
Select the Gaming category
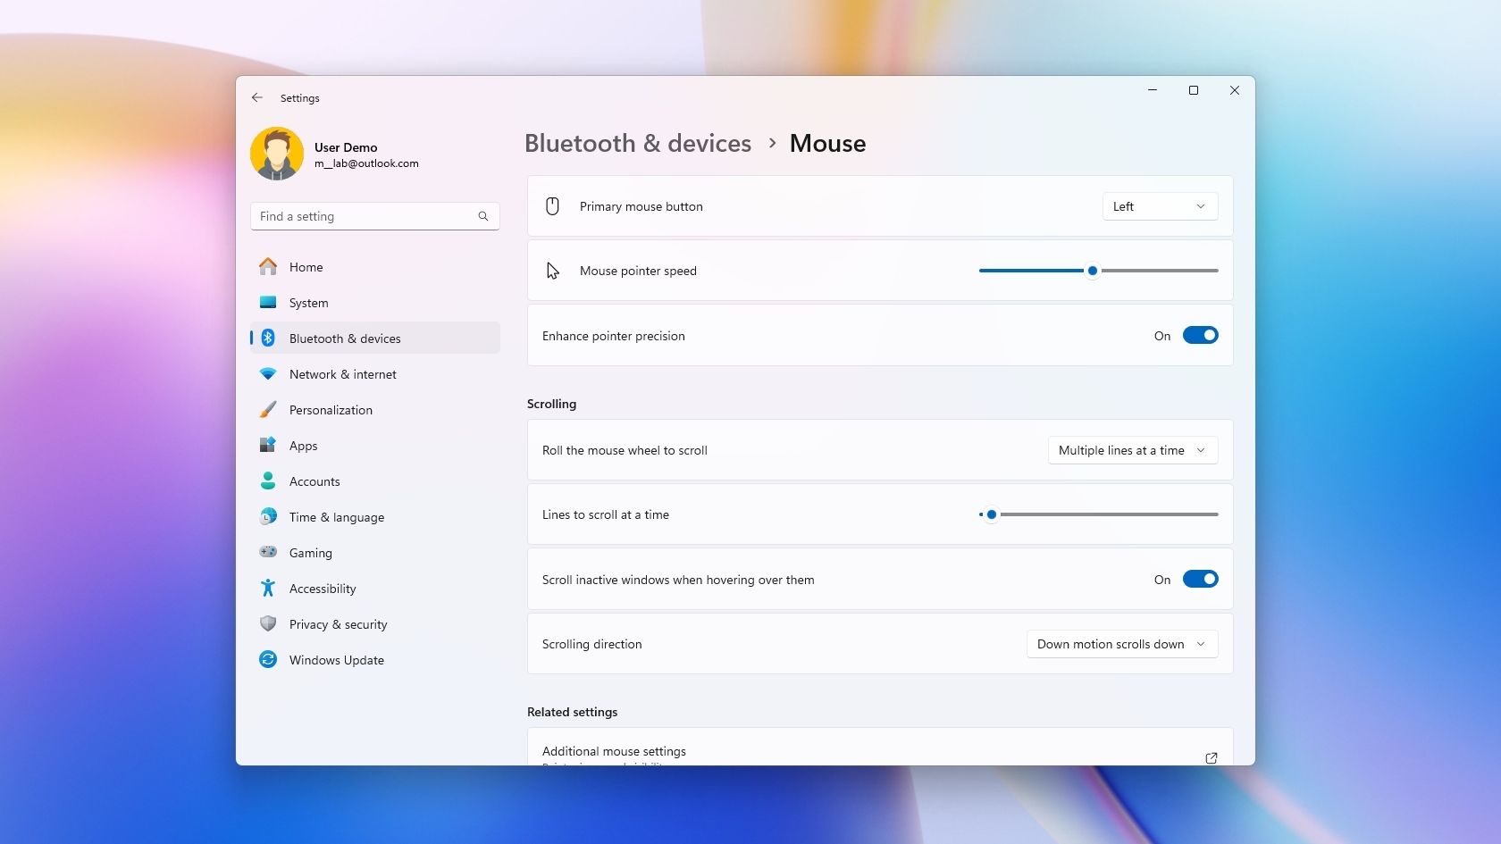coord(311,553)
